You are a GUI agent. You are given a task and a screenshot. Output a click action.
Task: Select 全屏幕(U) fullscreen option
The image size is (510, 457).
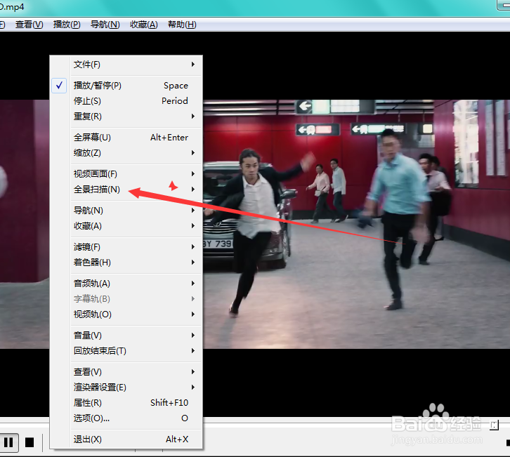coord(126,137)
